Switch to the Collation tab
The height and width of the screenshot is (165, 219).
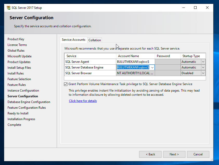(95, 40)
